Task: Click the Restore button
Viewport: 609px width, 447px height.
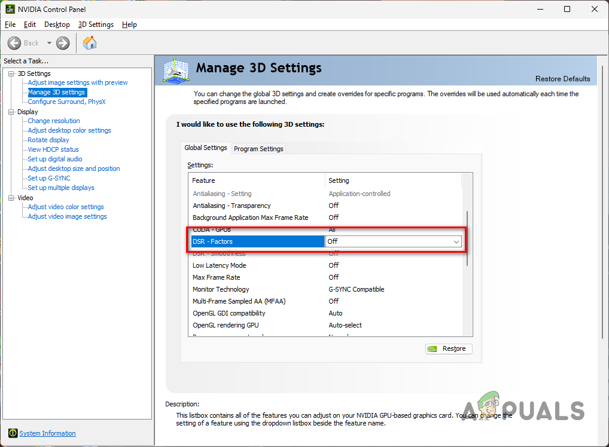Action: pos(449,349)
